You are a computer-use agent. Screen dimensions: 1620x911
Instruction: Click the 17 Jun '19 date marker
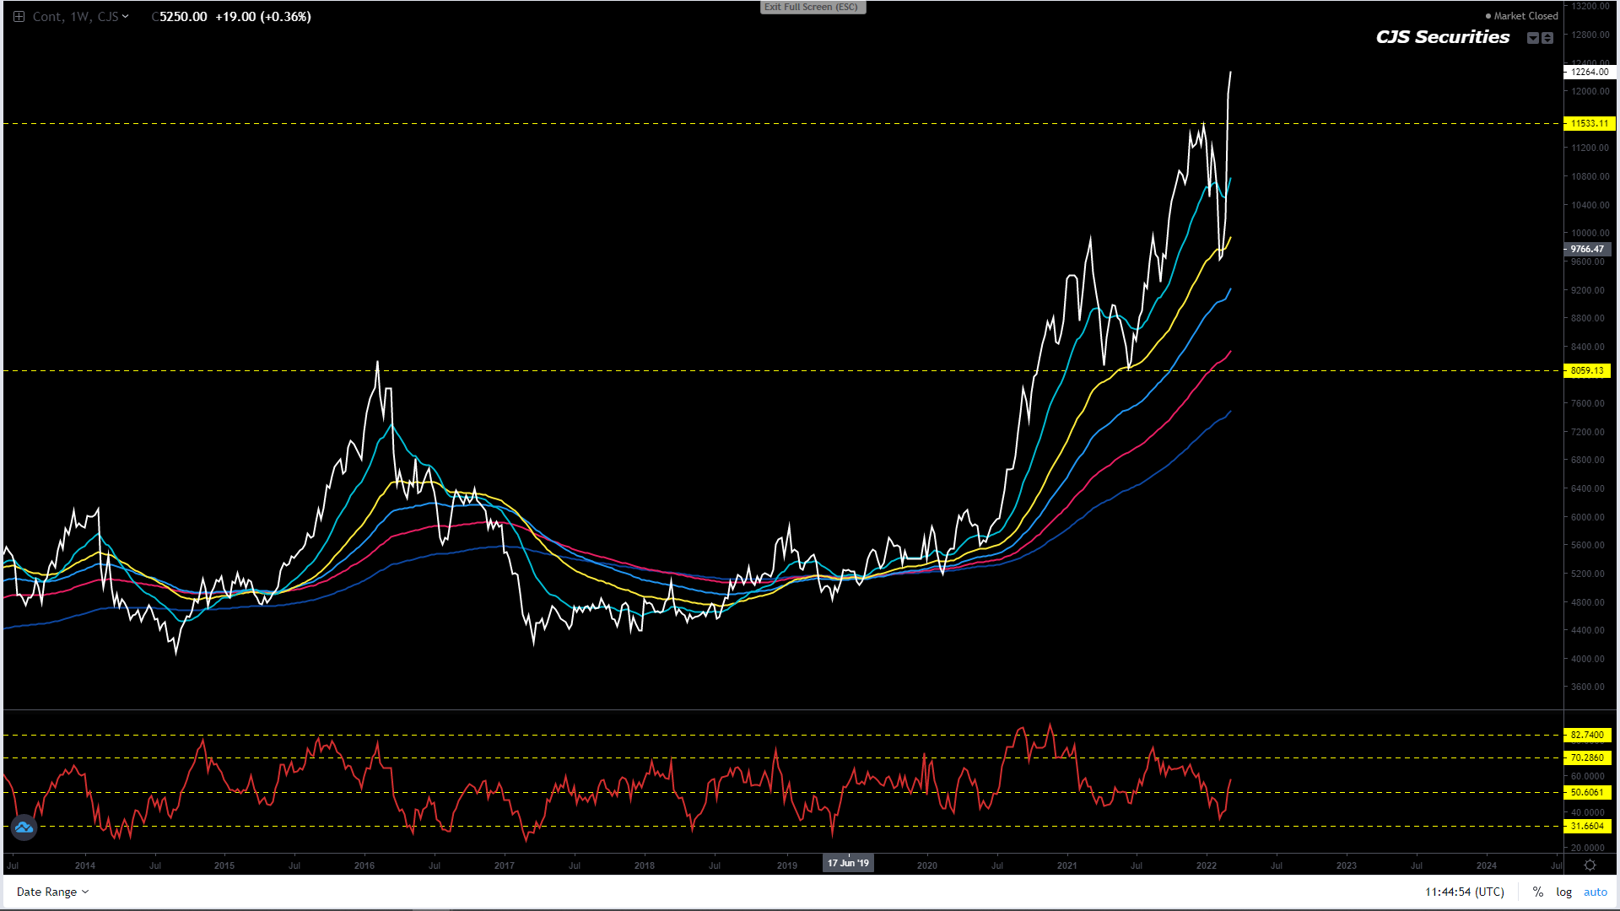(848, 863)
